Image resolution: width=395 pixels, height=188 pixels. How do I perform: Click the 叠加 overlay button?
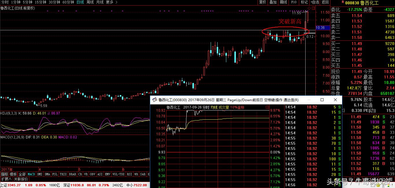[x=273, y=2]
